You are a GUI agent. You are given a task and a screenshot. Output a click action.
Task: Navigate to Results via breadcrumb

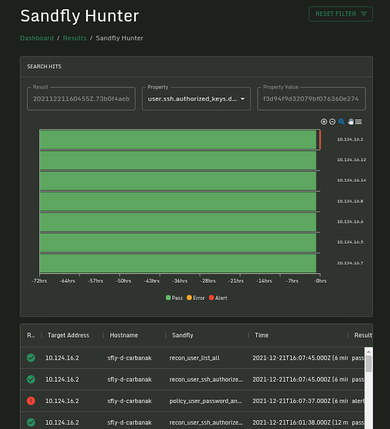[x=75, y=38]
